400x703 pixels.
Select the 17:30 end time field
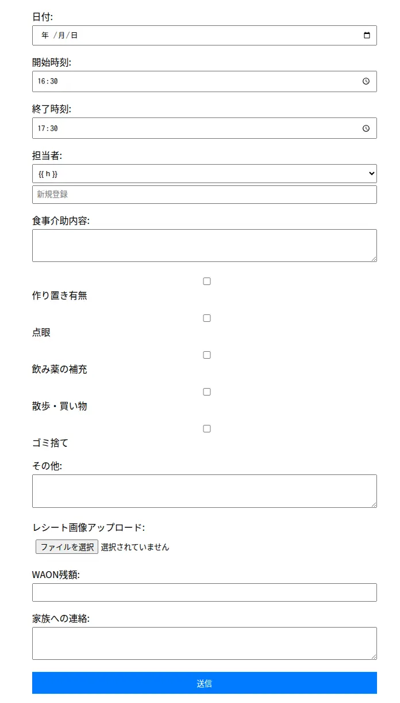tap(172, 128)
